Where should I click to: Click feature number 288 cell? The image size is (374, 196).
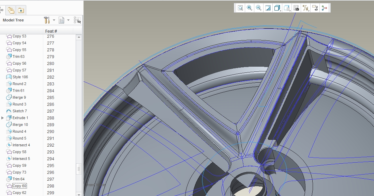50,118
